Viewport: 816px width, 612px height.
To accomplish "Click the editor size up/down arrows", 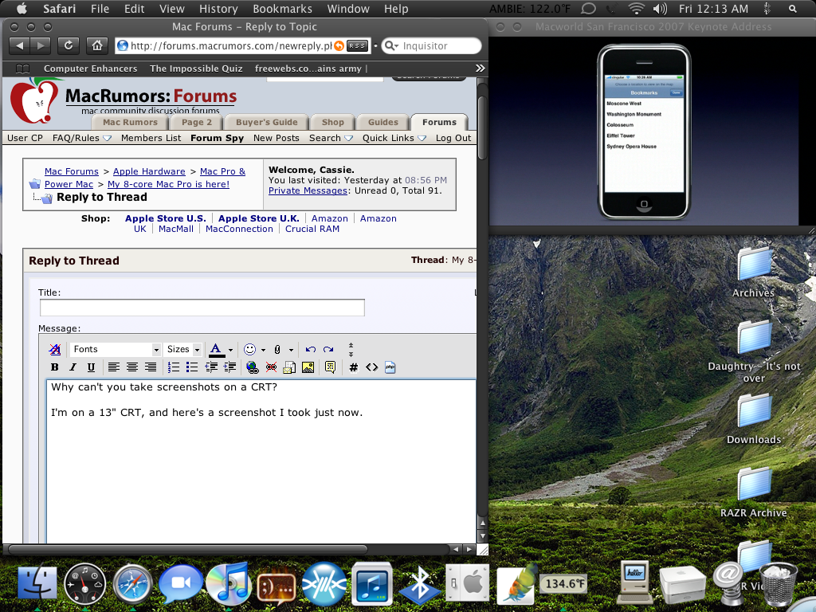I will point(351,350).
